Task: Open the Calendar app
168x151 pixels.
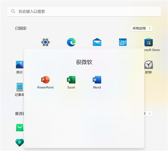Action: pyautogui.click(x=123, y=42)
